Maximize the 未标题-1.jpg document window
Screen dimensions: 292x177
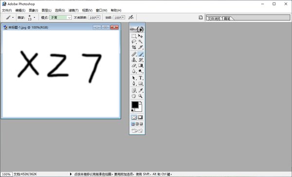click(106, 27)
